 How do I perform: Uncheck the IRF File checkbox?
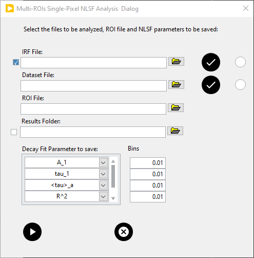(16, 62)
